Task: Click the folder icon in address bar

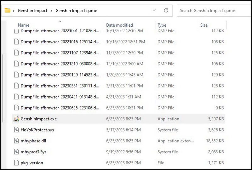Action: [7, 10]
